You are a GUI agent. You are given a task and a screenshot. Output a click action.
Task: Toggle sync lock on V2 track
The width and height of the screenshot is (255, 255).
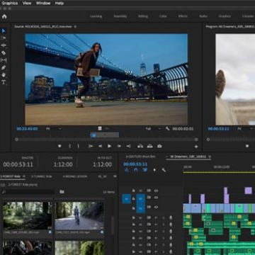tap(149, 198)
